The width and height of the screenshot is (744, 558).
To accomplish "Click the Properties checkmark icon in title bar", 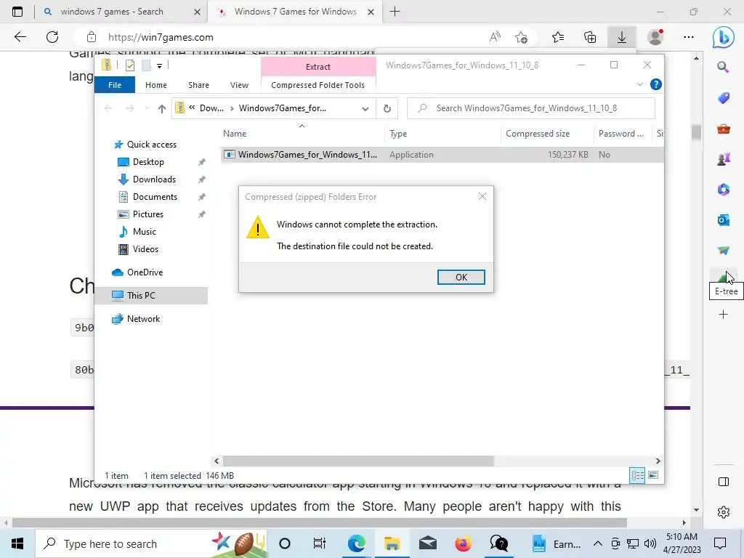I will (129, 65).
